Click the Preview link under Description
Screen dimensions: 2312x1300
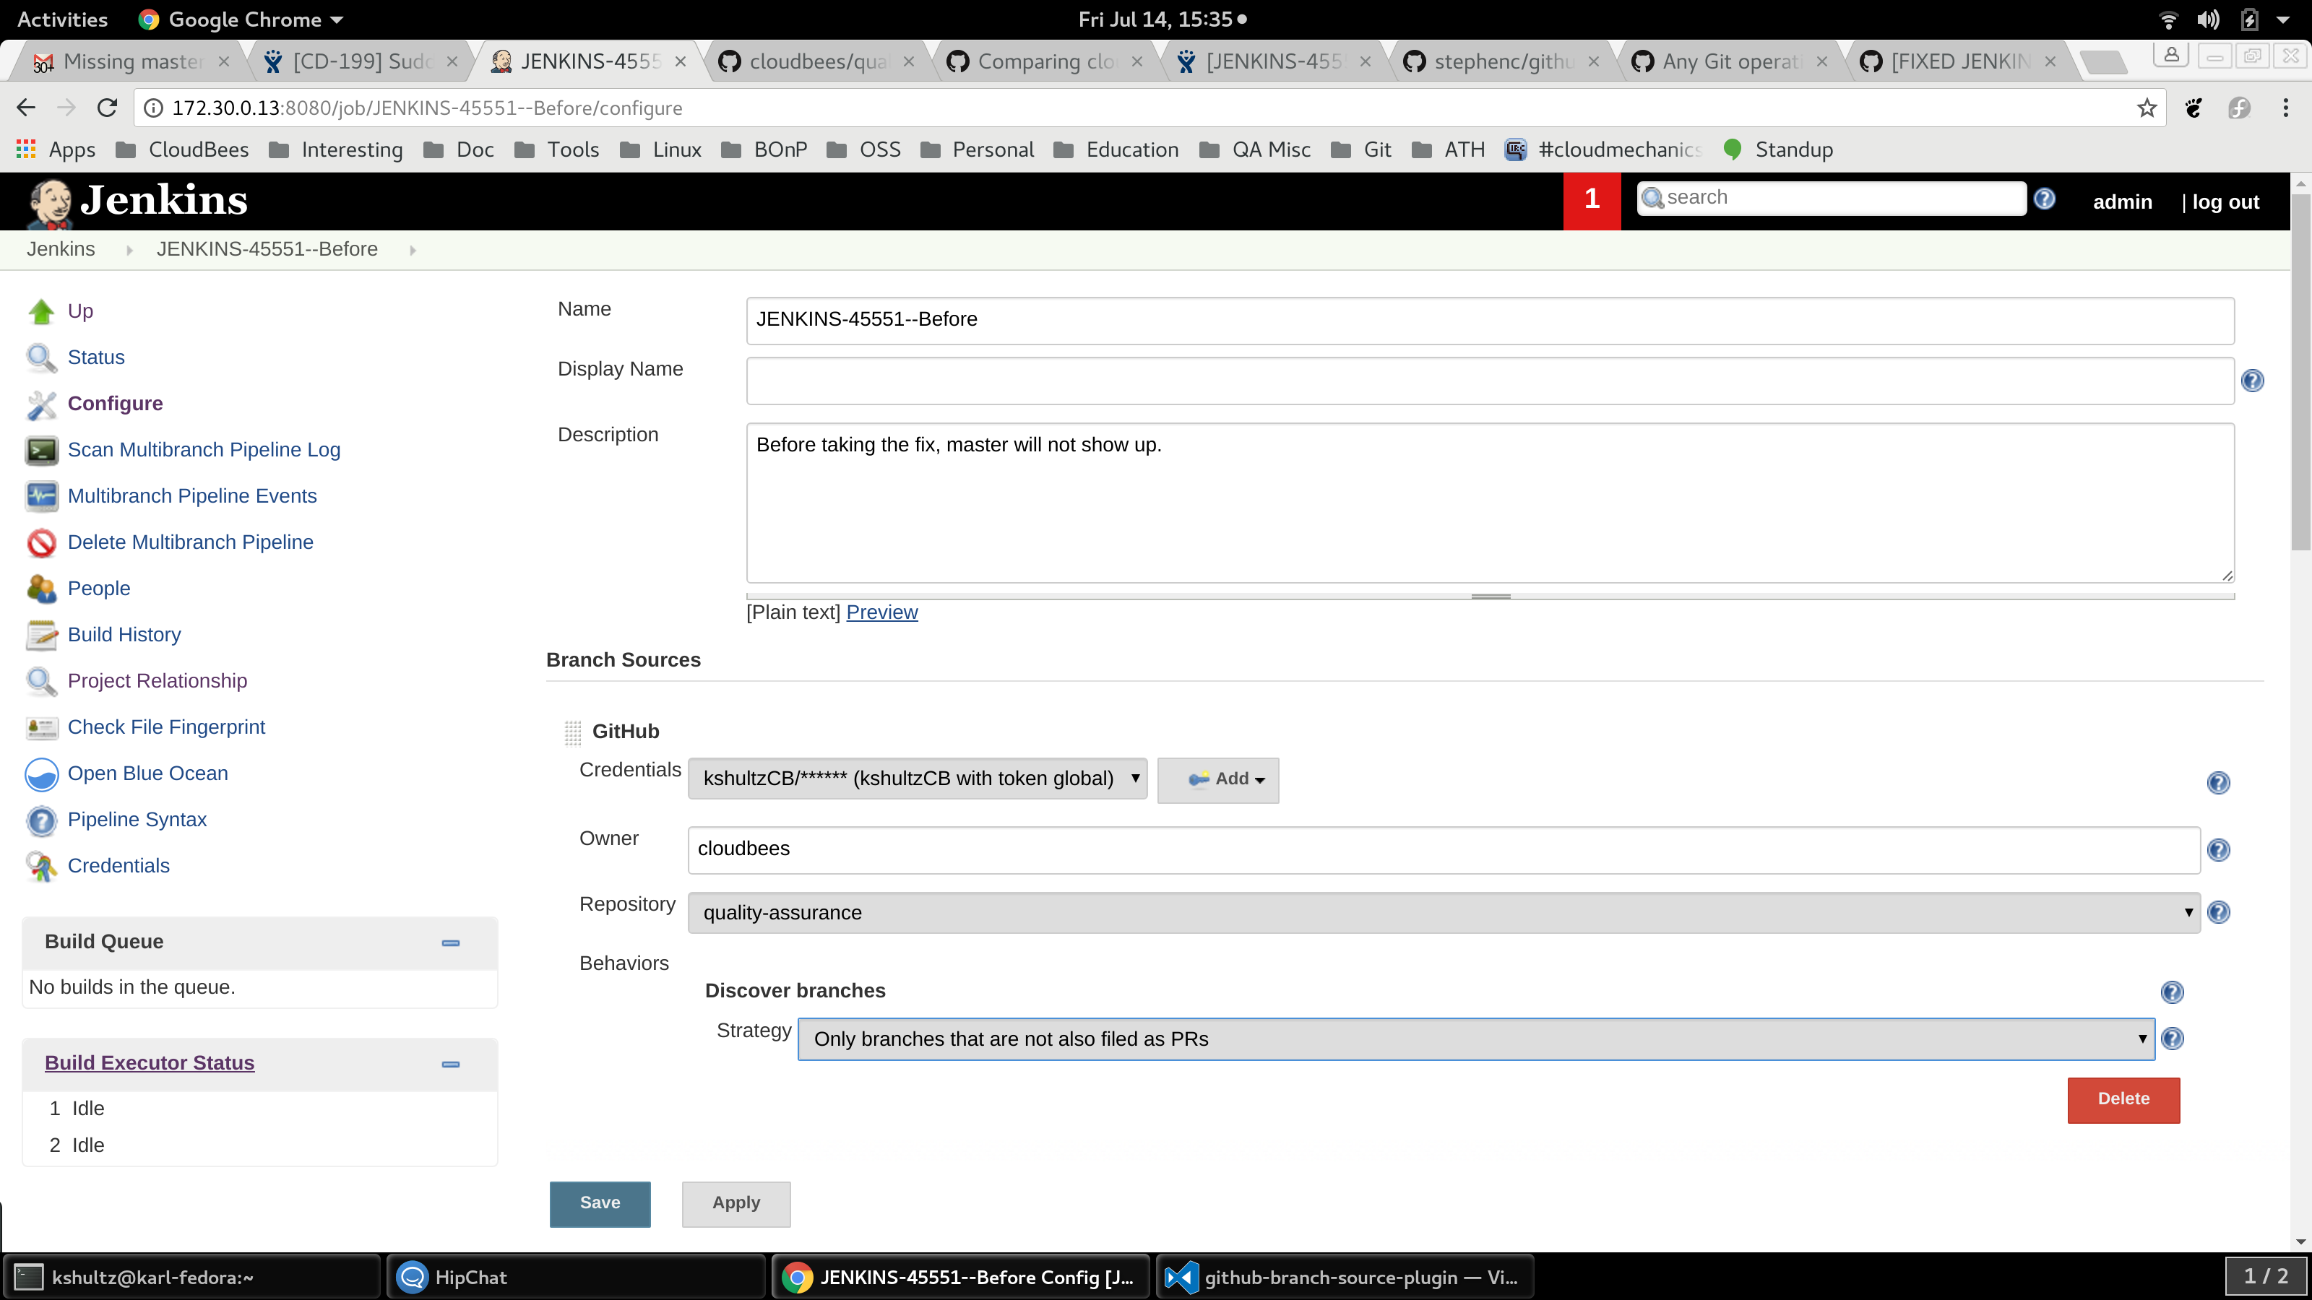tap(881, 612)
